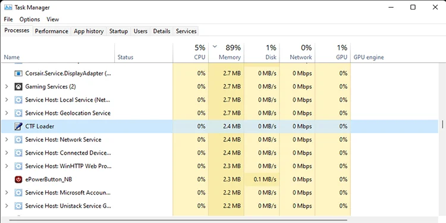Switch to the Users tab
The image size is (446, 223).
click(140, 32)
